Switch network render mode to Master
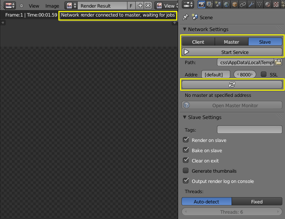Screen dimensions: 285x219 point(231,42)
